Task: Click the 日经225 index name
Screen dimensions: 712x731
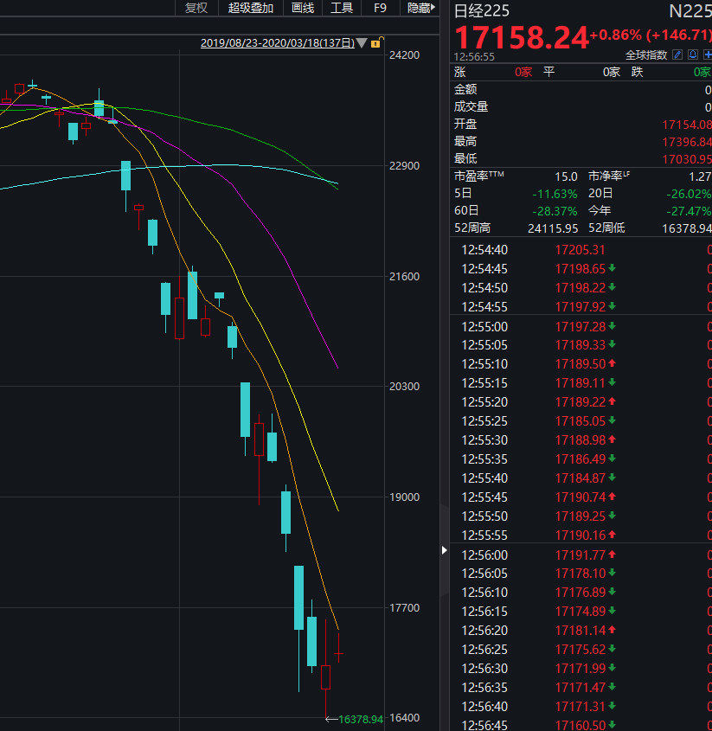Action: [x=482, y=10]
